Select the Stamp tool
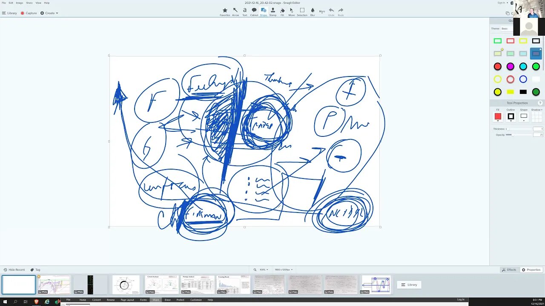 click(x=273, y=12)
